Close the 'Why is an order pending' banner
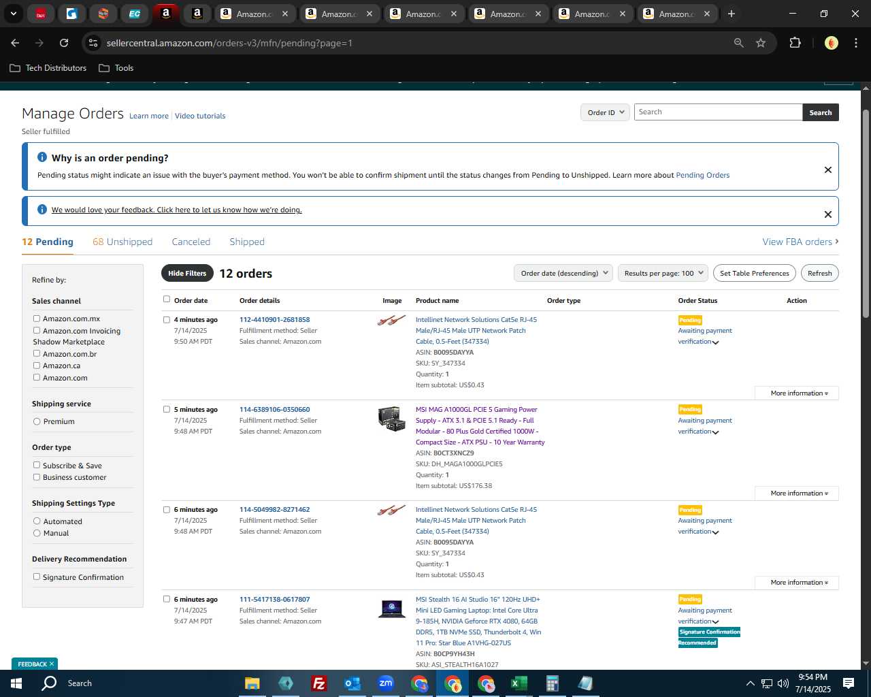The image size is (871, 697). pyautogui.click(x=828, y=169)
